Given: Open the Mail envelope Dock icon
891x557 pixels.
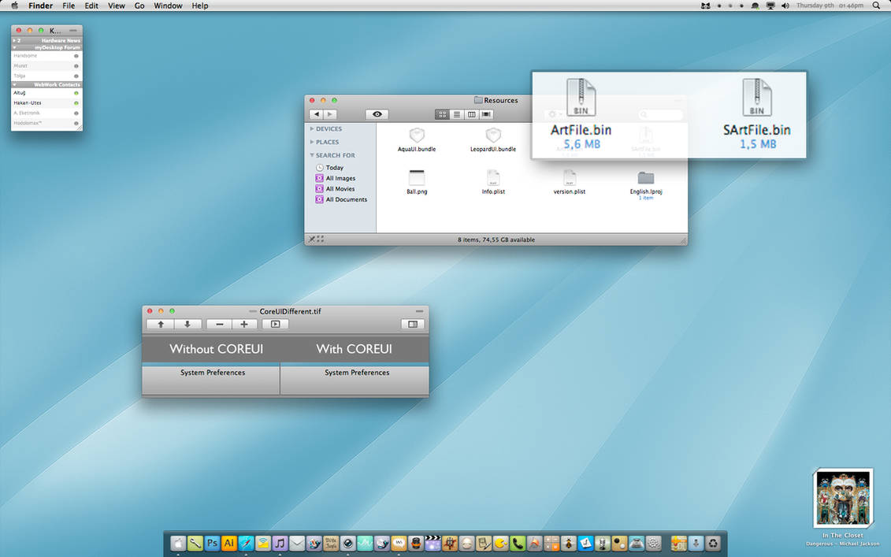Looking at the screenshot, I should 297,544.
